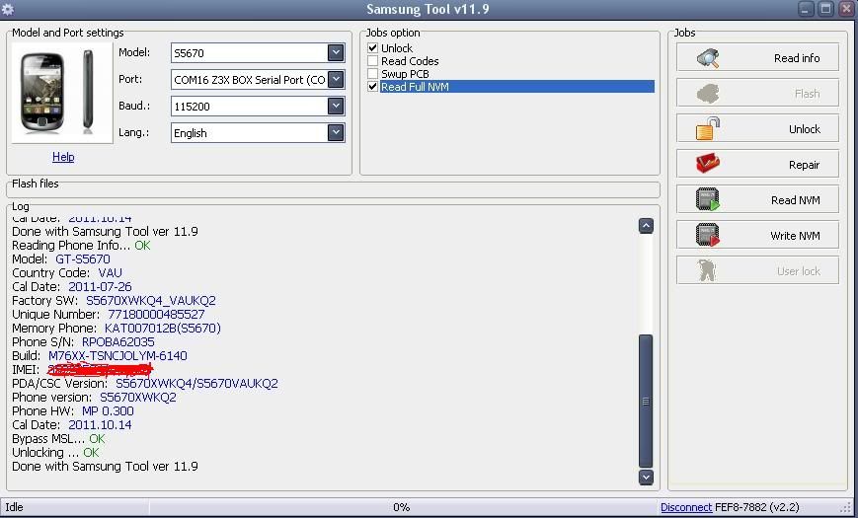Click the 'Unique Number: 77180000485527' line
This screenshot has width=858, height=518.
coord(109,315)
